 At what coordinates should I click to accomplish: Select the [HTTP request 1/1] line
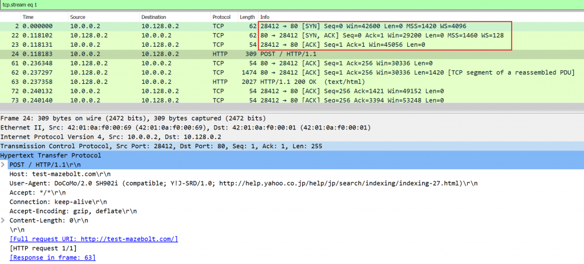[43, 248]
